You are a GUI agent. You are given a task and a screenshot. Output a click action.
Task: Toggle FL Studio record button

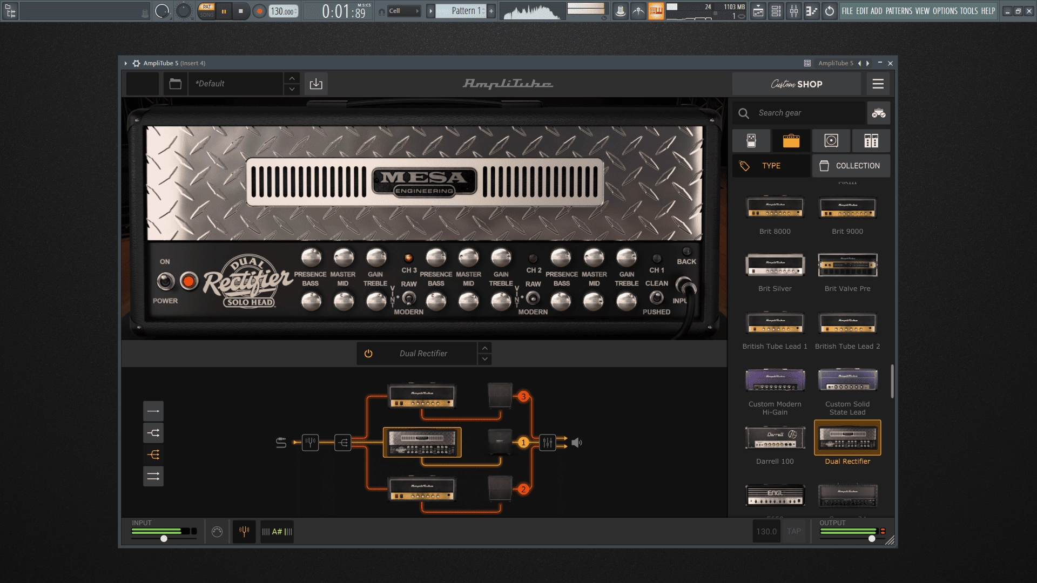coord(260,11)
